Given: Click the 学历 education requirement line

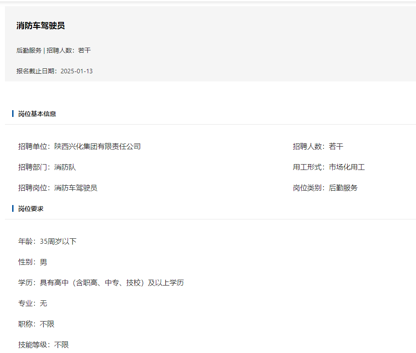Looking at the screenshot, I should click(x=101, y=283).
